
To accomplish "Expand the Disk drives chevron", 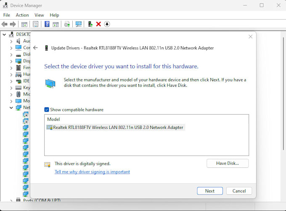I will pyautogui.click(x=11, y=54).
